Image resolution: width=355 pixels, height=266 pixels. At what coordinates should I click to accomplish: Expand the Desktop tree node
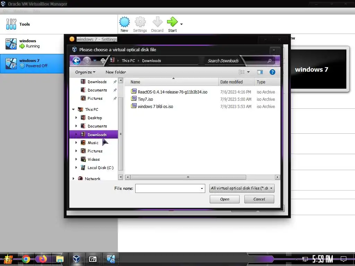pos(76,118)
